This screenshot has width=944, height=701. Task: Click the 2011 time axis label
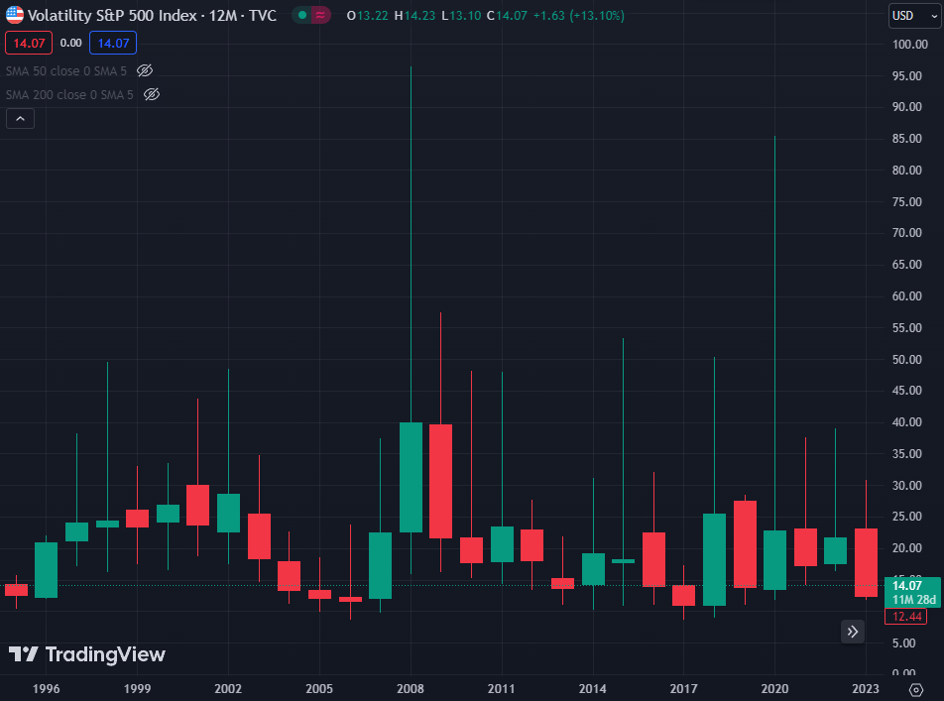click(502, 689)
